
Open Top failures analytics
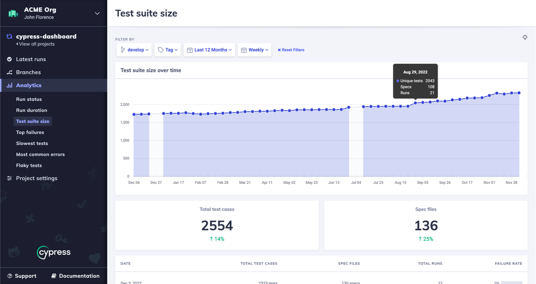point(30,132)
